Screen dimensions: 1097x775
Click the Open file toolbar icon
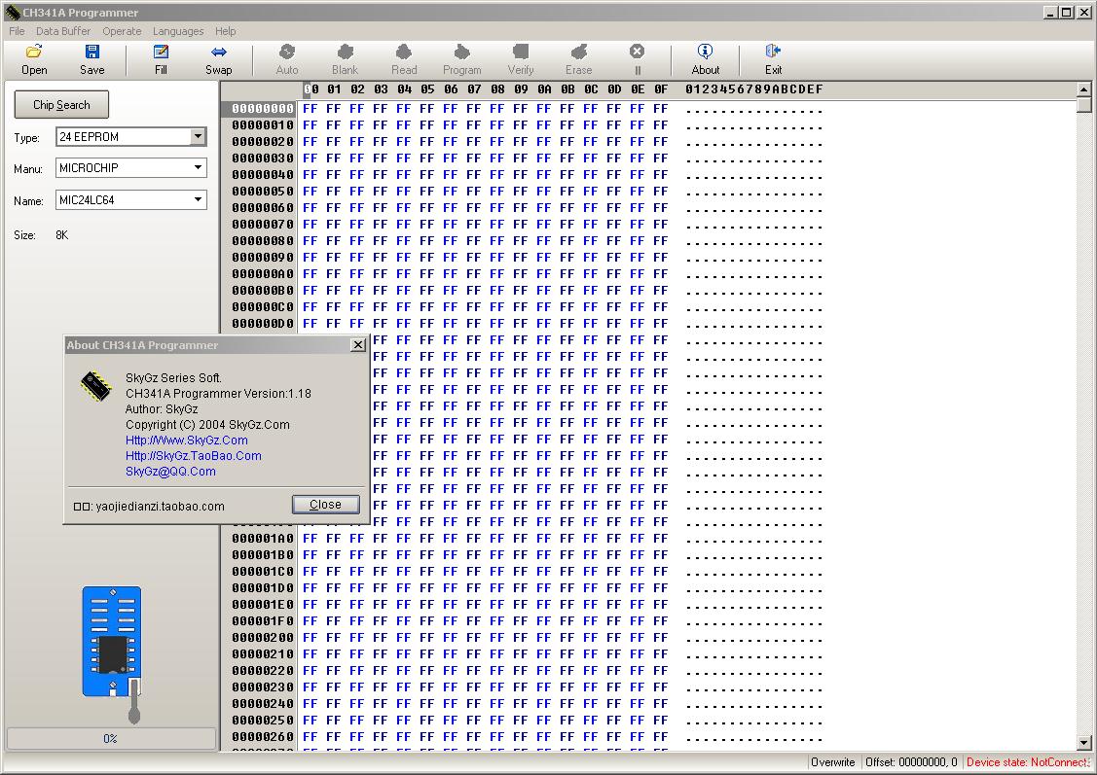click(x=34, y=59)
